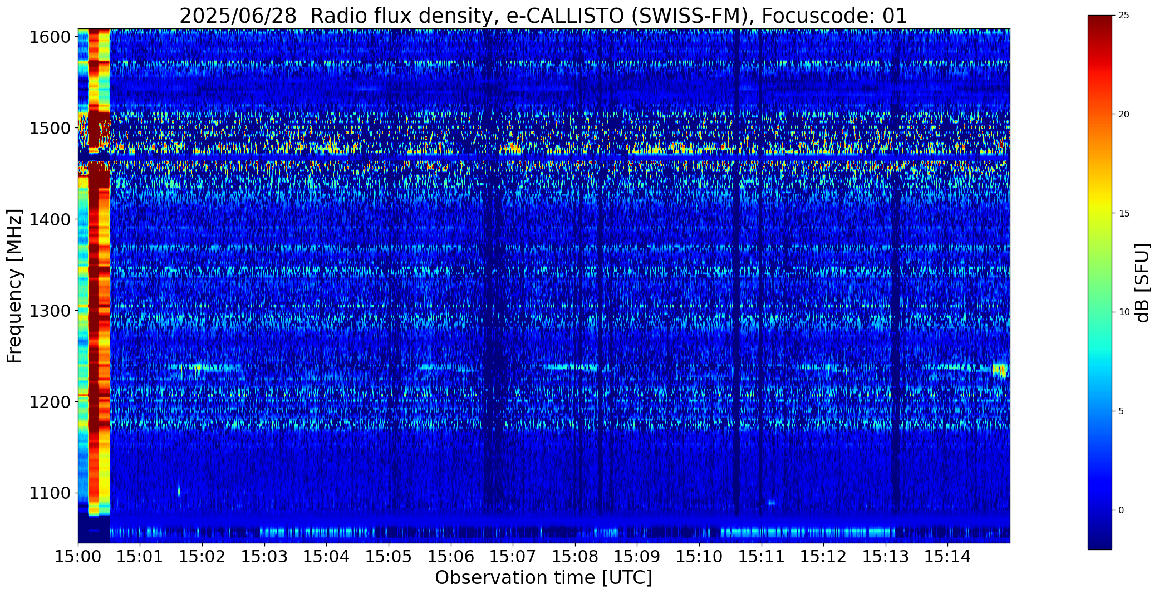Click the 15:12 time tick label
Image resolution: width=1159 pixels, height=594 pixels.
click(x=823, y=556)
